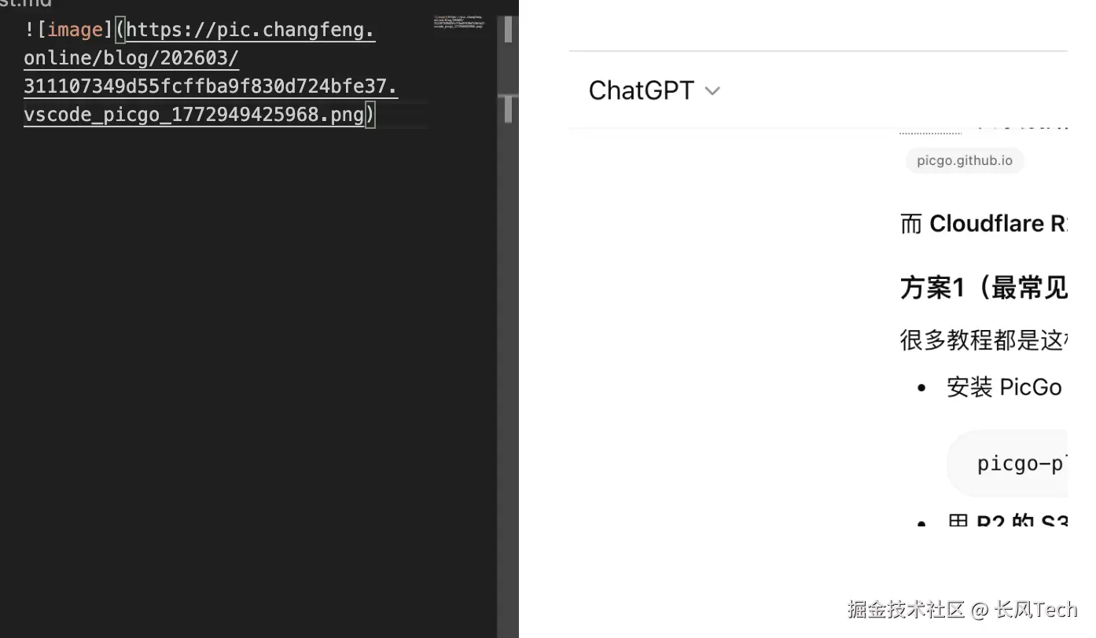Follow the https://pic.changfeng. URL link

click(250, 30)
